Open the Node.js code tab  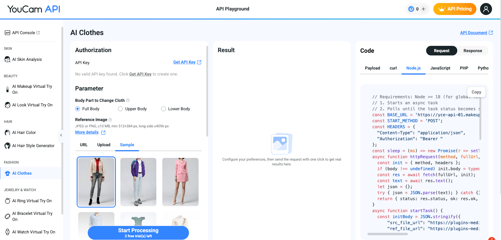pyautogui.click(x=414, y=68)
